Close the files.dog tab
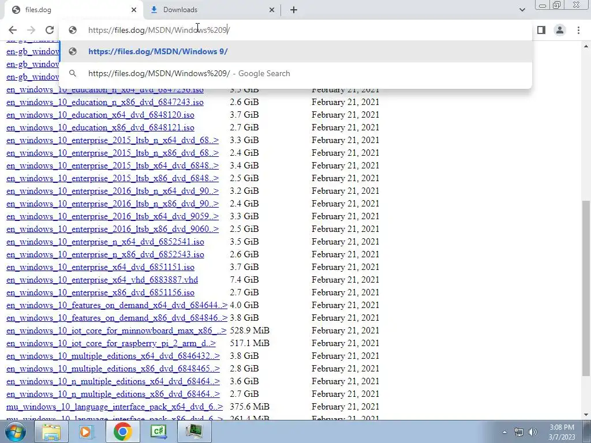Image resolution: width=591 pixels, height=443 pixels. tap(134, 10)
